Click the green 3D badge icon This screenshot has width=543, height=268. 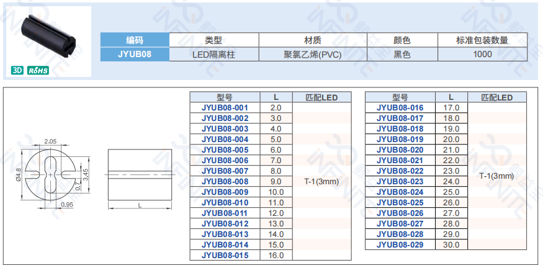tap(17, 70)
